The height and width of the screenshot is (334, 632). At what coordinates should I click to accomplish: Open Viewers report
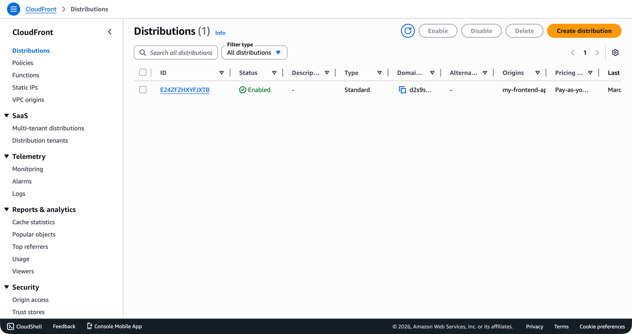[23, 271]
